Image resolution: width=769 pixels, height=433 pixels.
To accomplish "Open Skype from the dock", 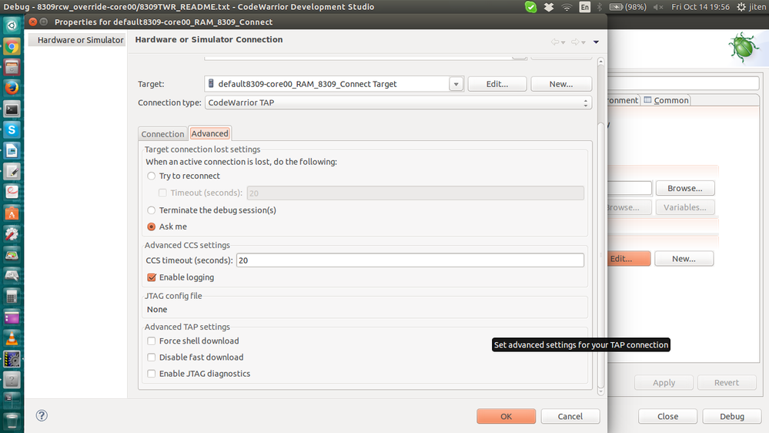I will pos(12,129).
